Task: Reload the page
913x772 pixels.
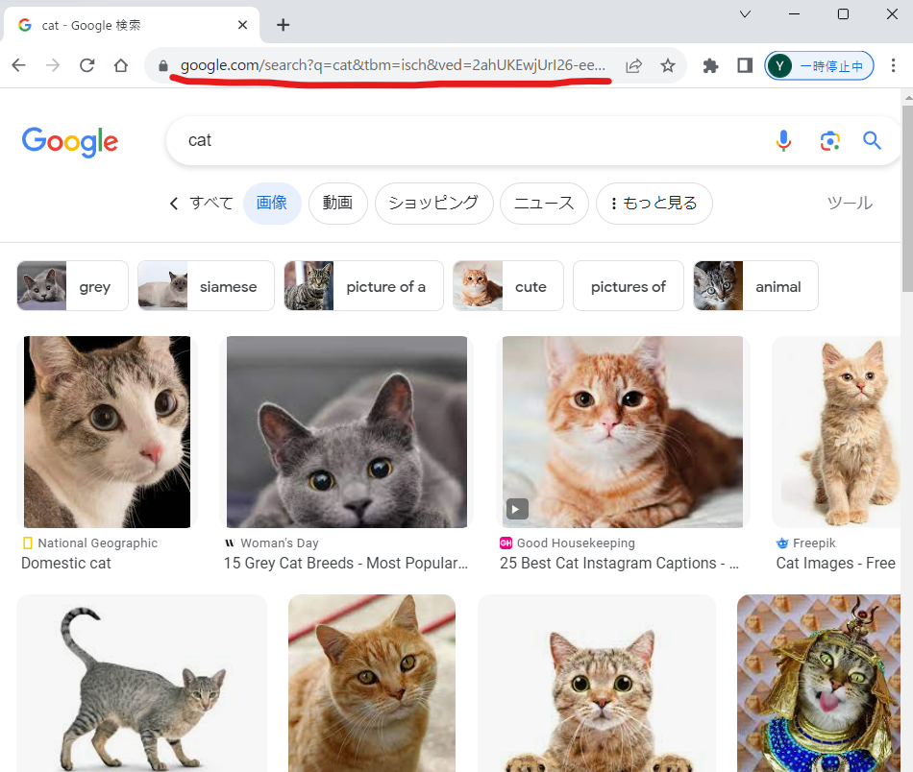Action: pos(87,66)
